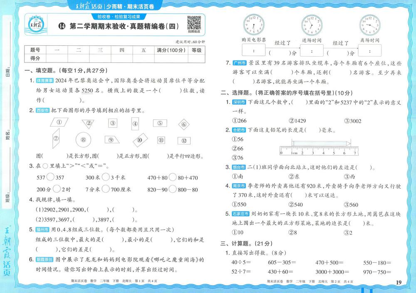Select the clock face above 进场时间
Screen dimensions: 416x293
pyautogui.click(x=312, y=25)
